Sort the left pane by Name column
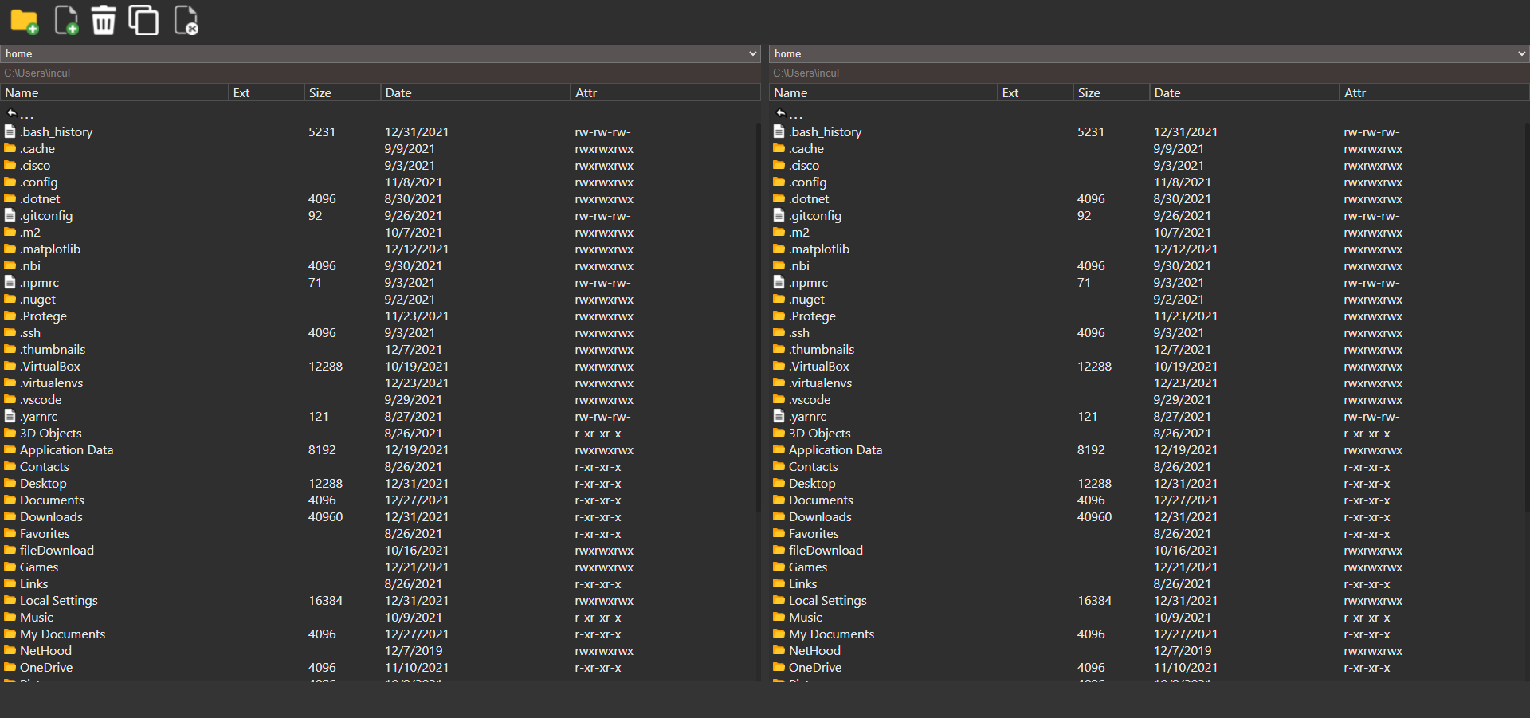The width and height of the screenshot is (1530, 718). click(115, 92)
